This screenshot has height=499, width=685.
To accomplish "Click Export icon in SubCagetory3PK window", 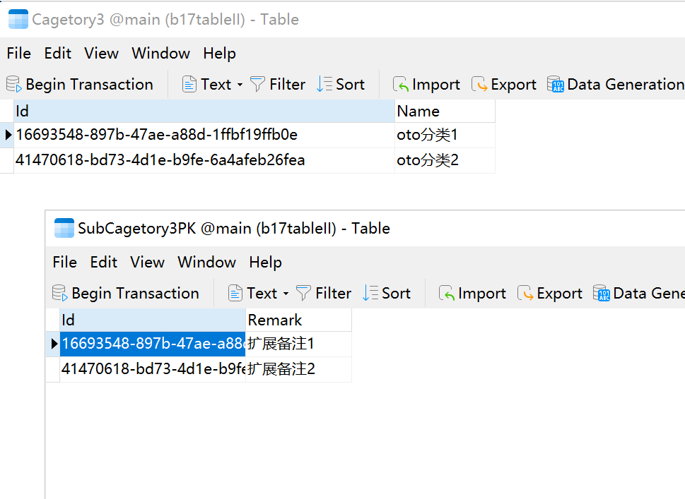I will (525, 293).
